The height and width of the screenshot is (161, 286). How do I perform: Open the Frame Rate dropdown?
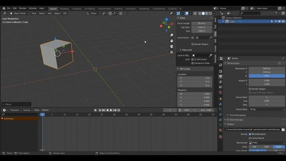tap(267, 109)
